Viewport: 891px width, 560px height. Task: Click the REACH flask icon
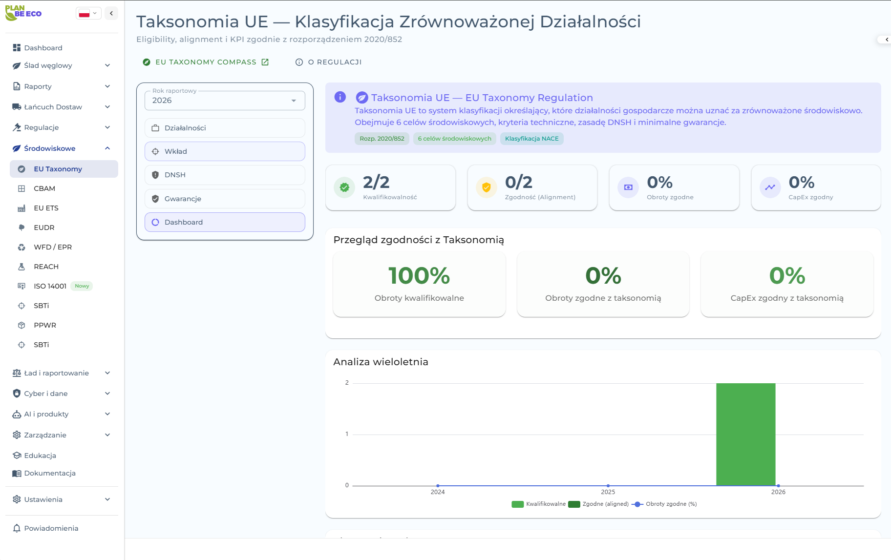[21, 267]
